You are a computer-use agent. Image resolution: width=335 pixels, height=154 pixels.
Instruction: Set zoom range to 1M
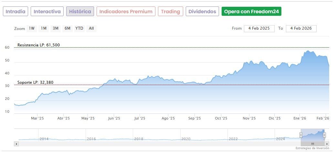pyautogui.click(x=44, y=28)
